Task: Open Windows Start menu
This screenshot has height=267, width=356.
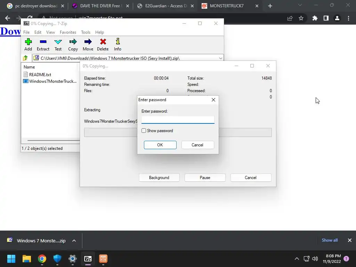Action: (11, 259)
